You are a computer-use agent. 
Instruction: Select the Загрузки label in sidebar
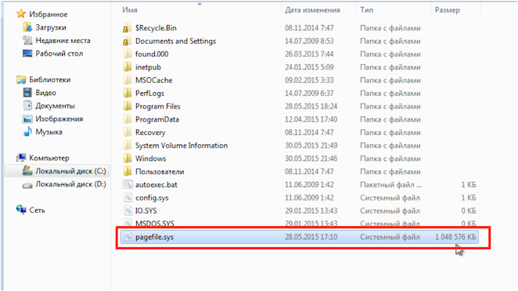(x=51, y=27)
